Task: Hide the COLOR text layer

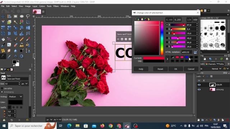Action: 199,85
